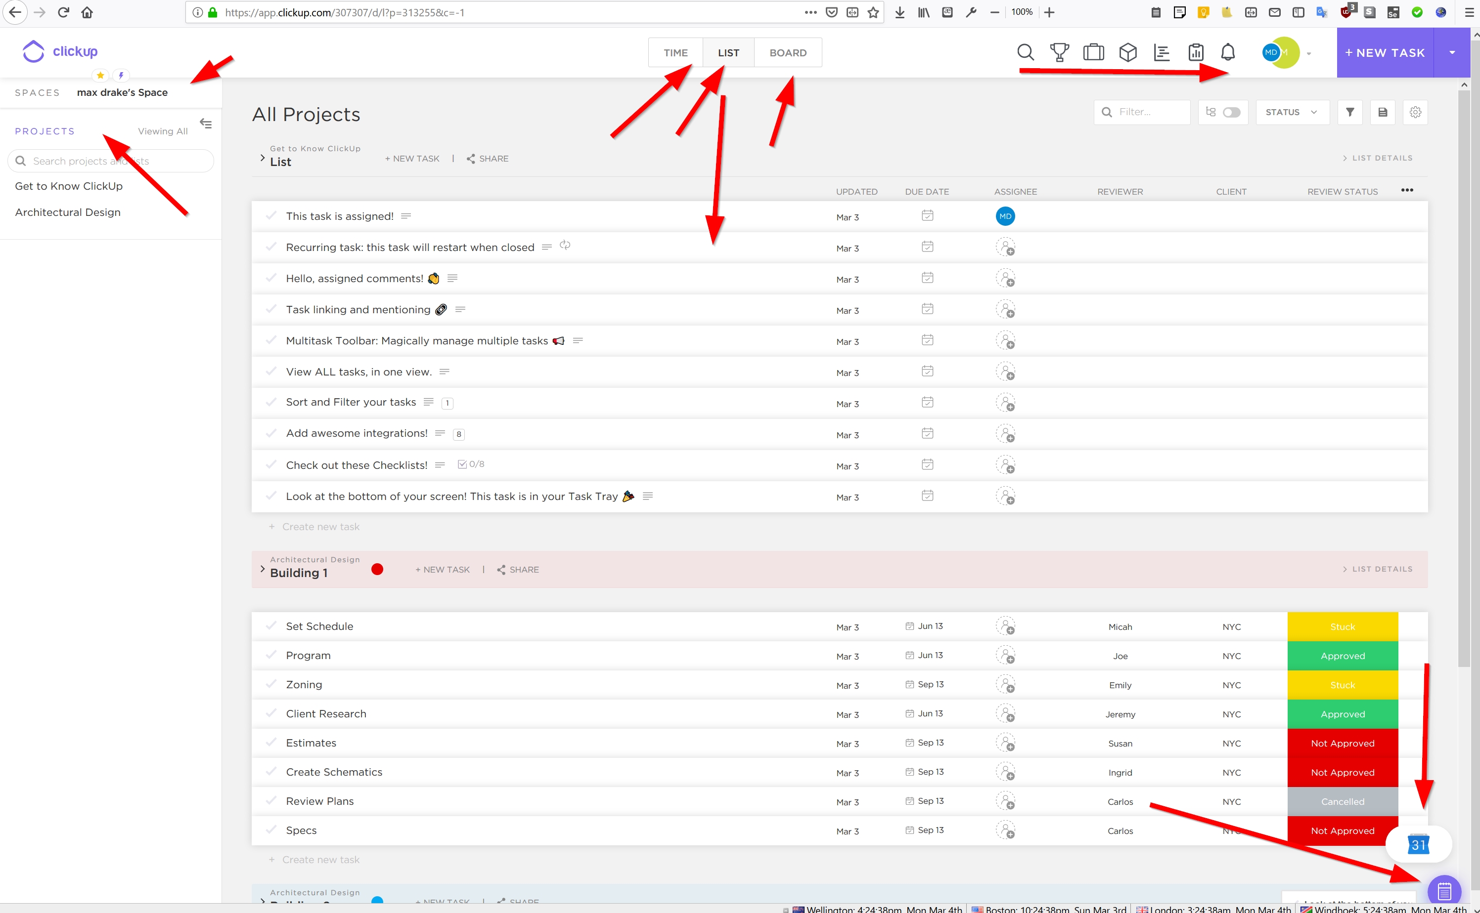This screenshot has height=913, width=1480.
Task: Open the view settings gear icon
Action: click(x=1415, y=112)
